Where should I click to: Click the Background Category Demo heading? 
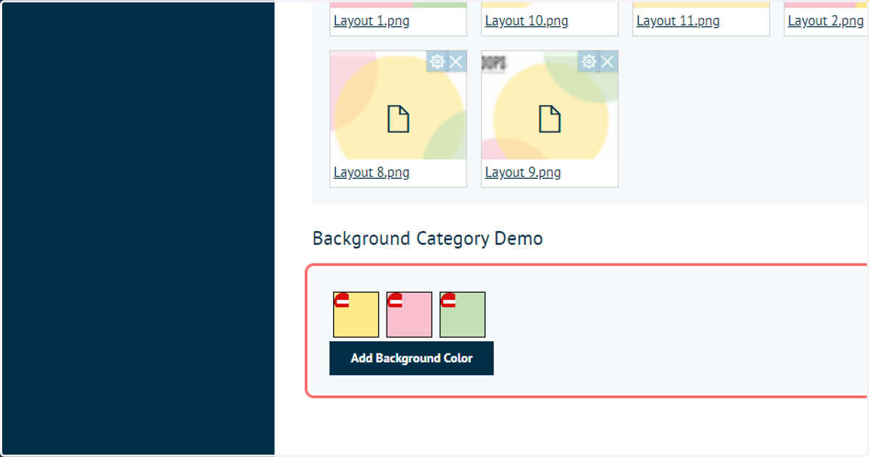[x=427, y=238]
